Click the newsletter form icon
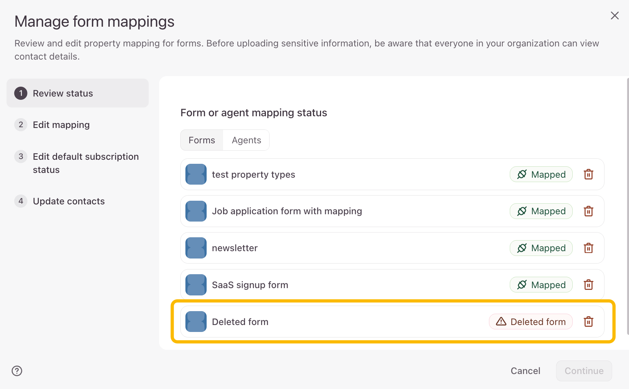629x389 pixels. point(196,248)
